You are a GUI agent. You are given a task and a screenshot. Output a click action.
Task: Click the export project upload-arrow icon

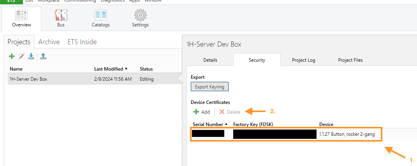43,57
